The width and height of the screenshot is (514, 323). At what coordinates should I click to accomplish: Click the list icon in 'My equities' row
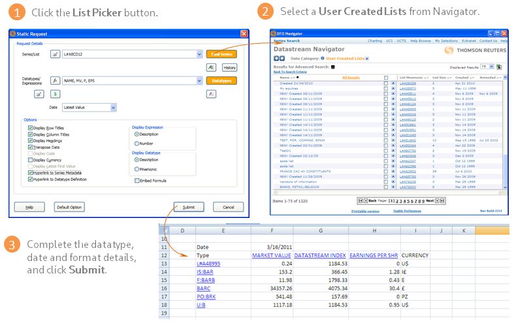click(x=393, y=89)
